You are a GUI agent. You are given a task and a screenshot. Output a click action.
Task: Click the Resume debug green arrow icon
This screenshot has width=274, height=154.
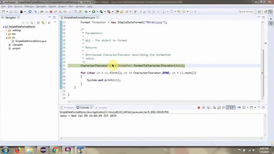pyautogui.click(x=42, y=12)
